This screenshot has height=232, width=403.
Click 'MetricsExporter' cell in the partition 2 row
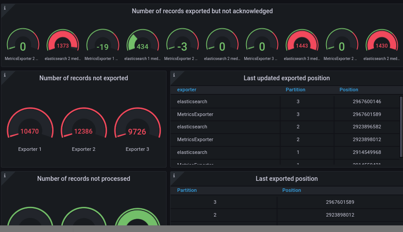point(225,140)
